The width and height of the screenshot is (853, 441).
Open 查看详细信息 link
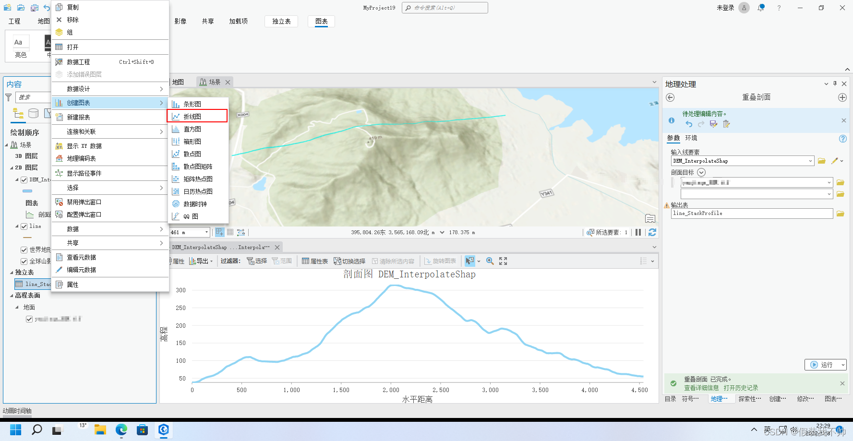coord(701,388)
